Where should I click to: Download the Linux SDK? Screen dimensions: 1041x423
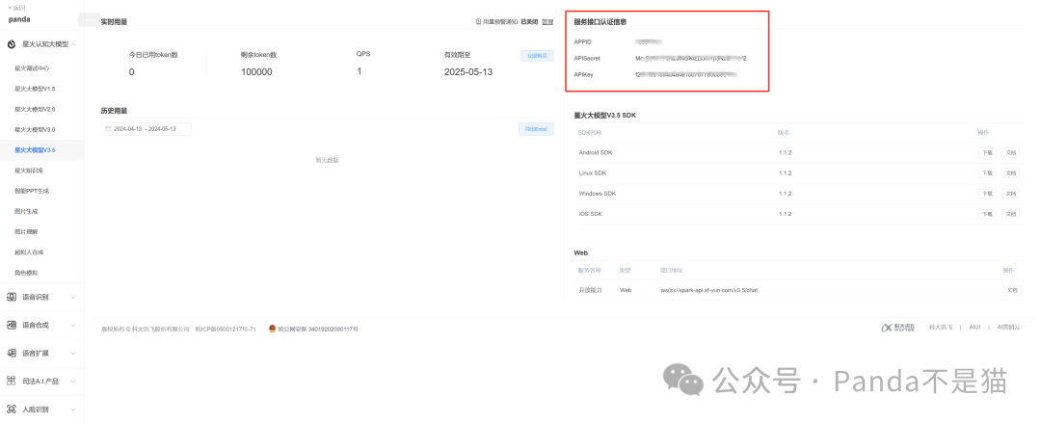tap(987, 173)
